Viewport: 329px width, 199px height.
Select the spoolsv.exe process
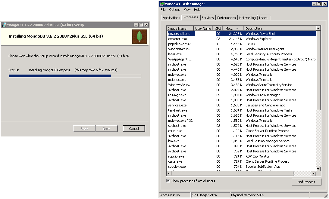(x=177, y=167)
